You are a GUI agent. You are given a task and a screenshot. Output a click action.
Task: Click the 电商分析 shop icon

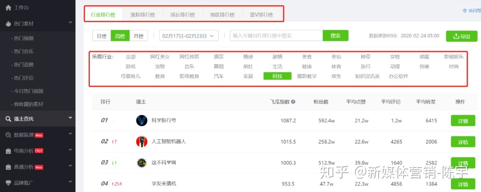pos(8,151)
